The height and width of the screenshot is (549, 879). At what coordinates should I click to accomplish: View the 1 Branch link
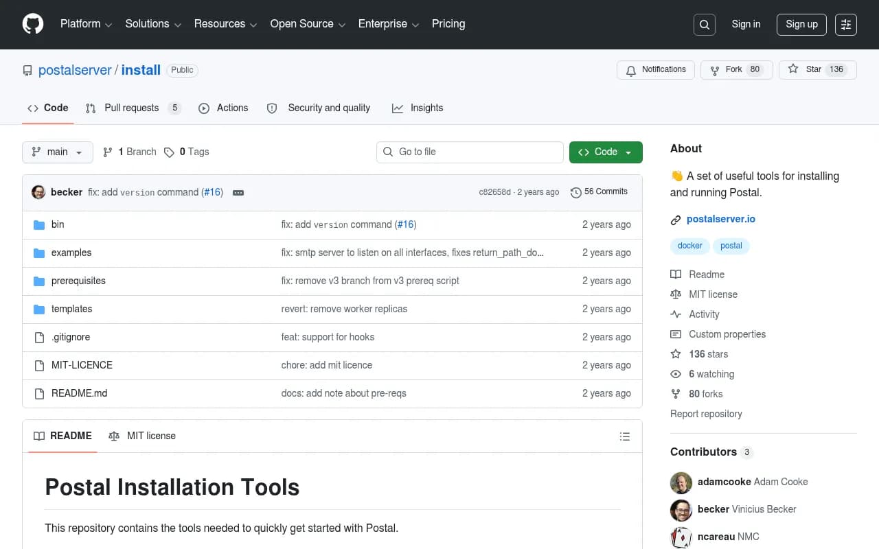tap(130, 152)
